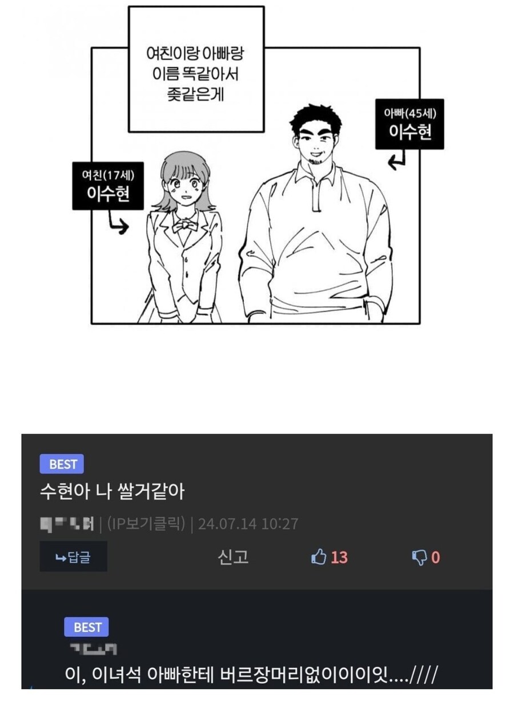Click the thumbs-down icon beside 0
The height and width of the screenshot is (713, 514).
[x=419, y=558]
